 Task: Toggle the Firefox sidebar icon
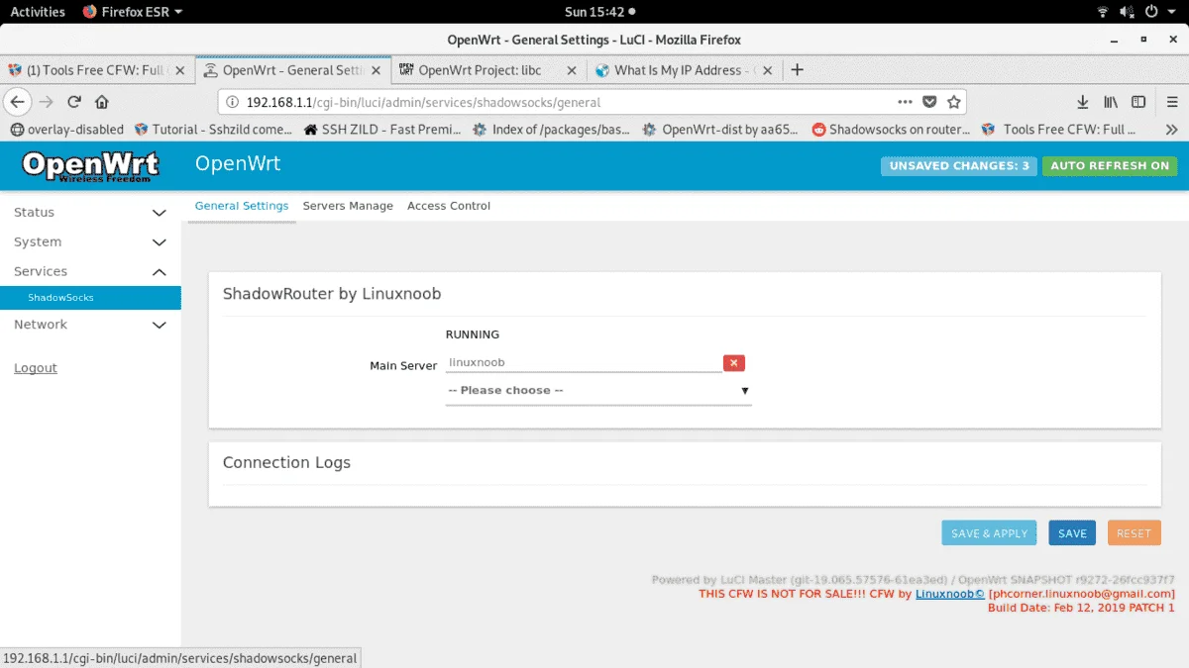[1139, 102]
